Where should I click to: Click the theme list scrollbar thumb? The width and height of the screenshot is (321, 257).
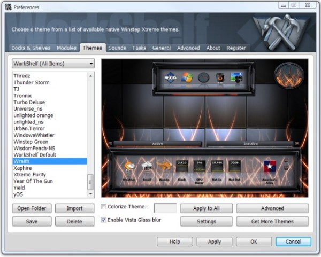(90, 182)
